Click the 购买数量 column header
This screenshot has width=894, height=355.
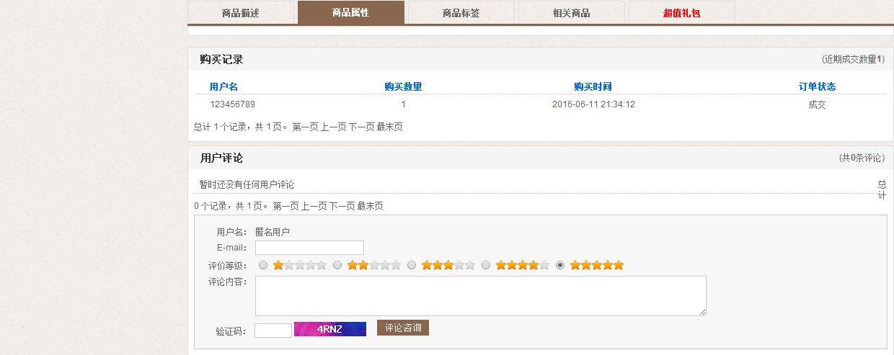click(x=403, y=86)
